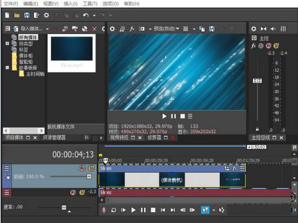
Task: Expand the 按类型 tree node
Action: pyautogui.click(x=7, y=43)
